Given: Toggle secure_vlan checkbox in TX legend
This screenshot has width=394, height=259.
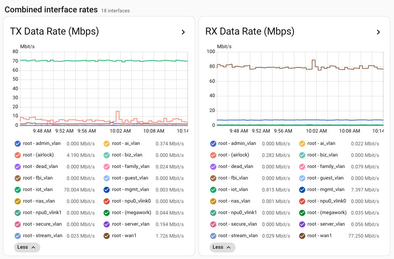Looking at the screenshot, I should point(18,224).
